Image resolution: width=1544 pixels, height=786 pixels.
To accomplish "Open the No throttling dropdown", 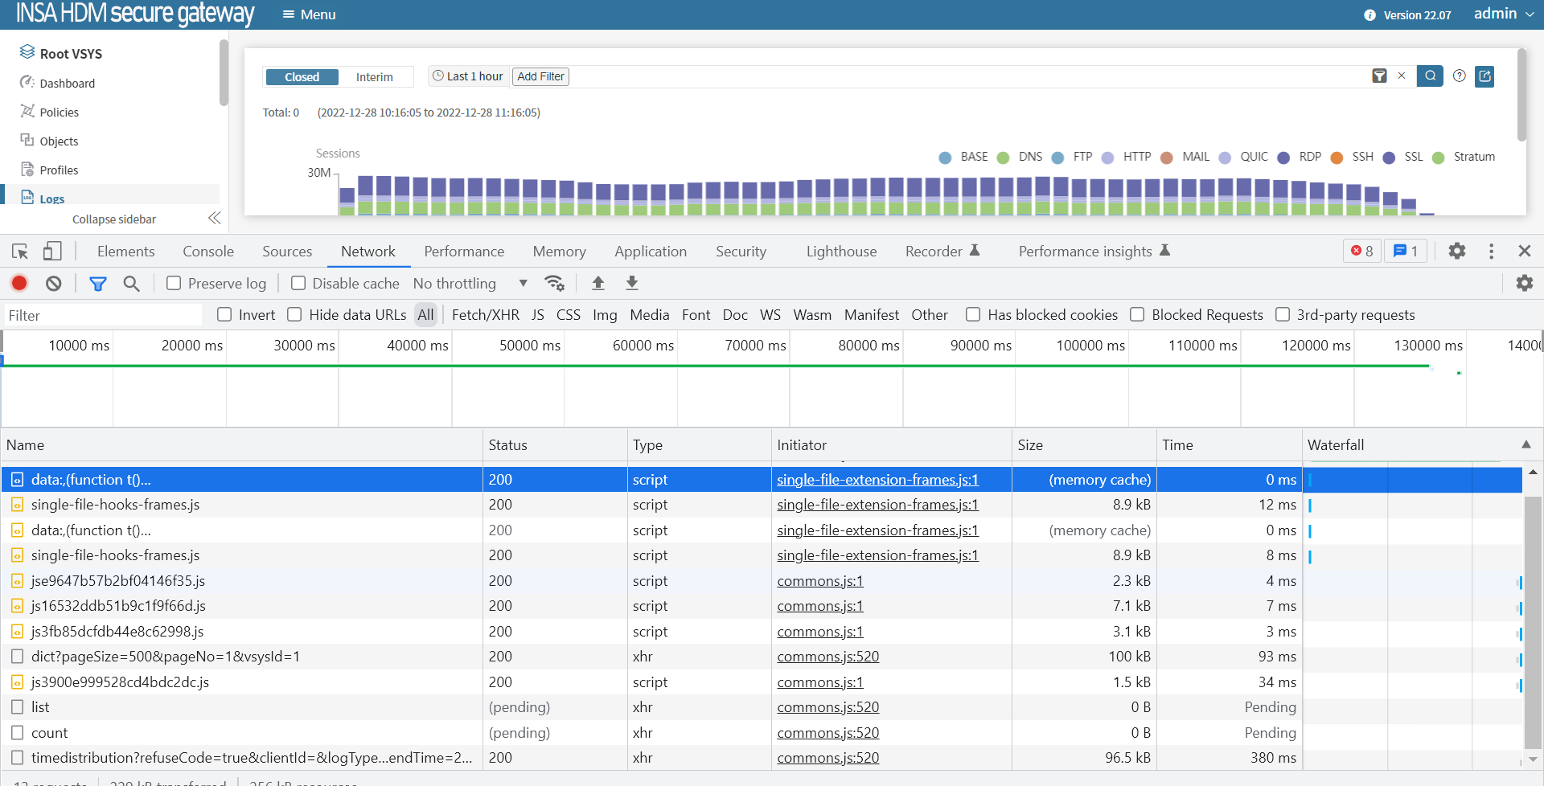I will pyautogui.click(x=470, y=283).
